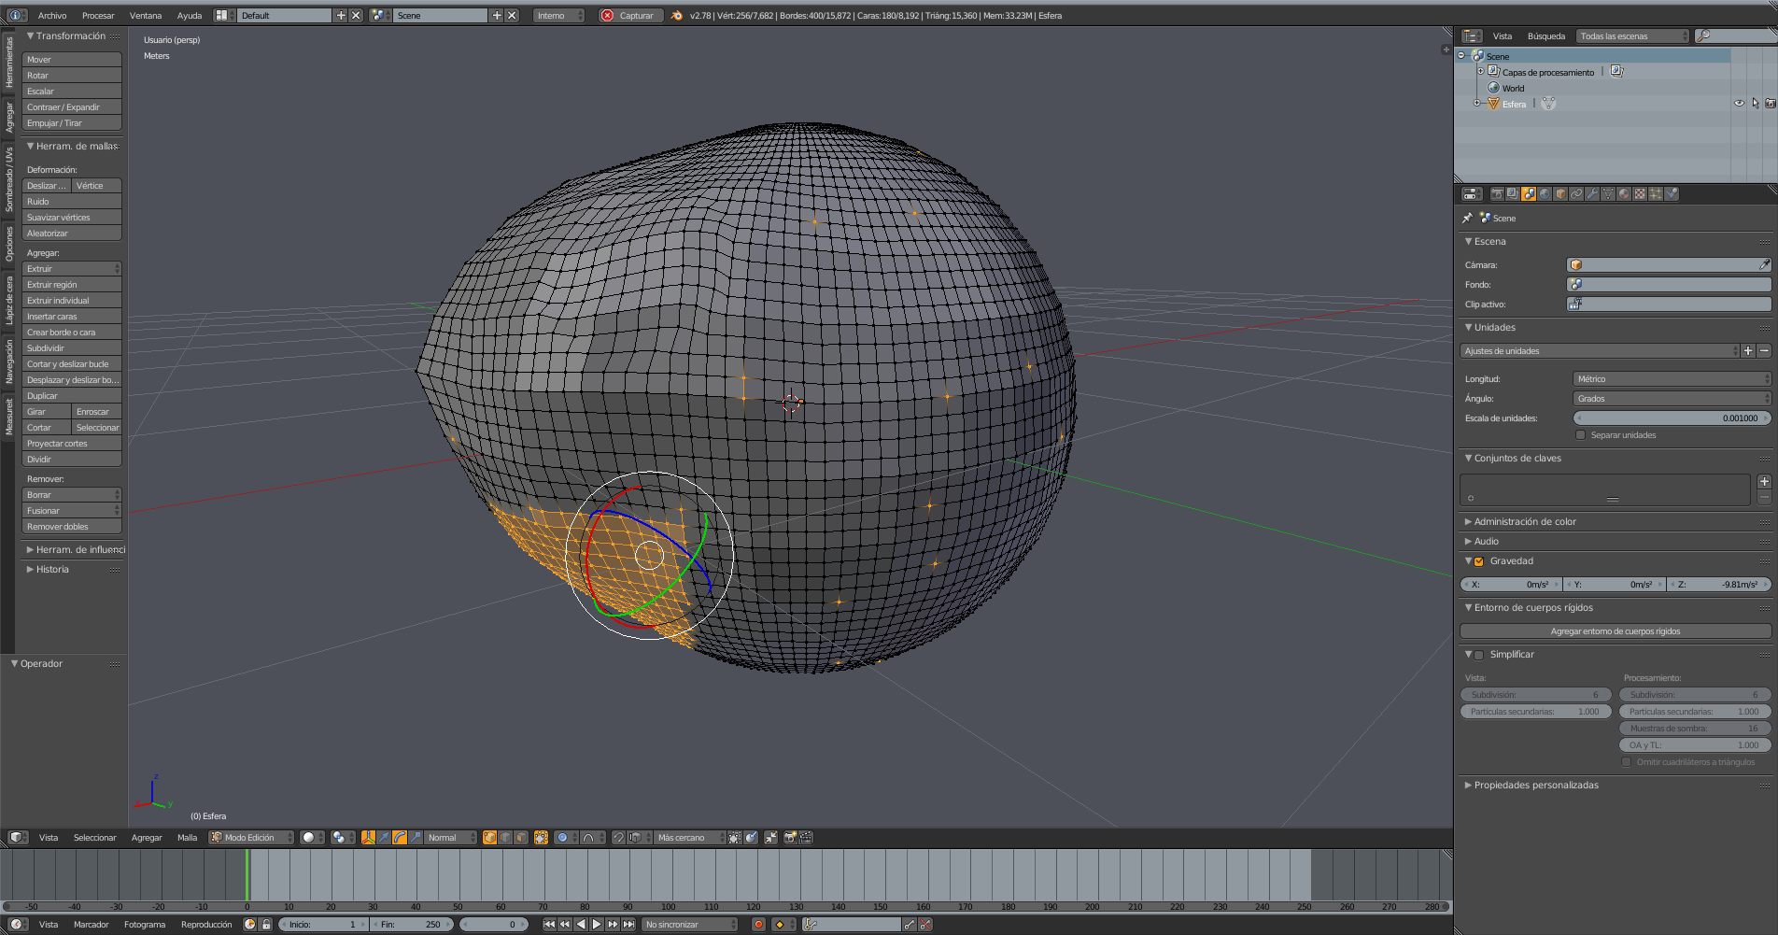Open the Modo Edición mode dropdown
1778x935 pixels.
[251, 838]
